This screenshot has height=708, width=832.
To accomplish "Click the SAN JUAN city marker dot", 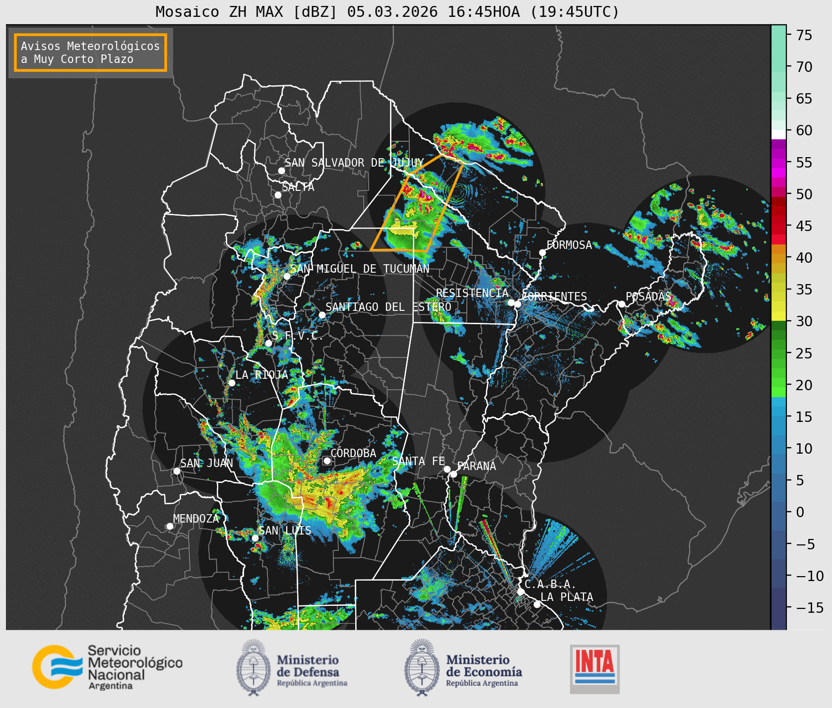I will click(x=177, y=471).
